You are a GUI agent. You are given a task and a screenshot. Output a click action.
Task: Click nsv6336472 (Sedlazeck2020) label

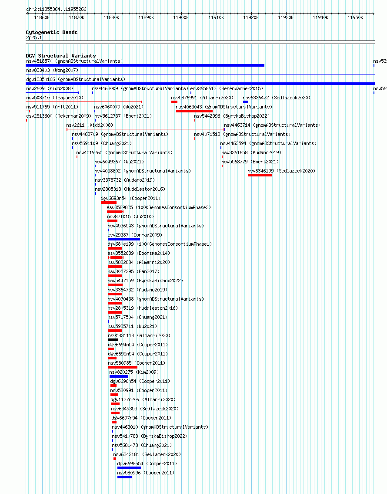click(277, 98)
